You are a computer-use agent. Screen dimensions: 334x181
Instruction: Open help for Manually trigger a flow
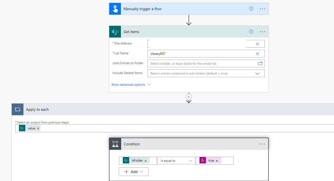pos(251,9)
